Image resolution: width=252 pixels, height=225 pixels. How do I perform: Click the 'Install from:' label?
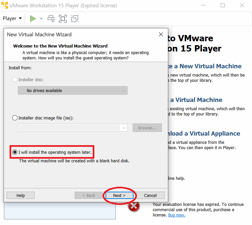[20, 68]
